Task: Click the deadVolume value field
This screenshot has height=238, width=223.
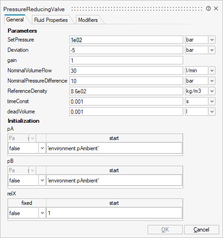Action: [x=126, y=112]
